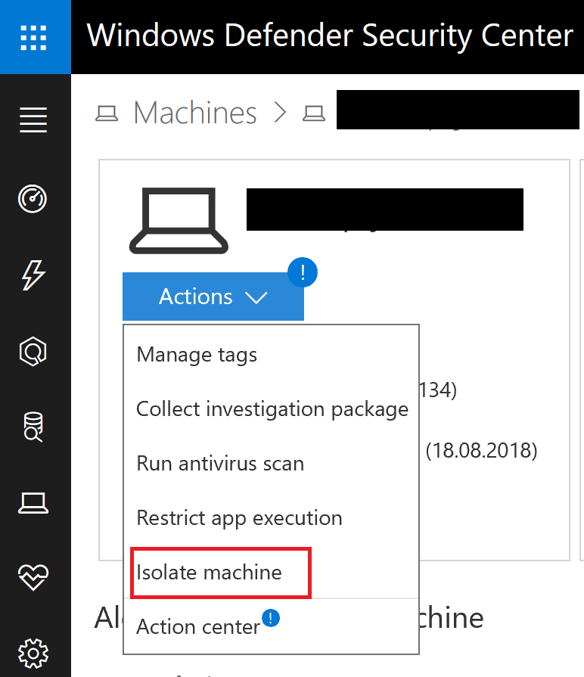Click the Machines breadcrumb laptop icon
Screen dimensions: 584x677
pyautogui.click(x=107, y=113)
